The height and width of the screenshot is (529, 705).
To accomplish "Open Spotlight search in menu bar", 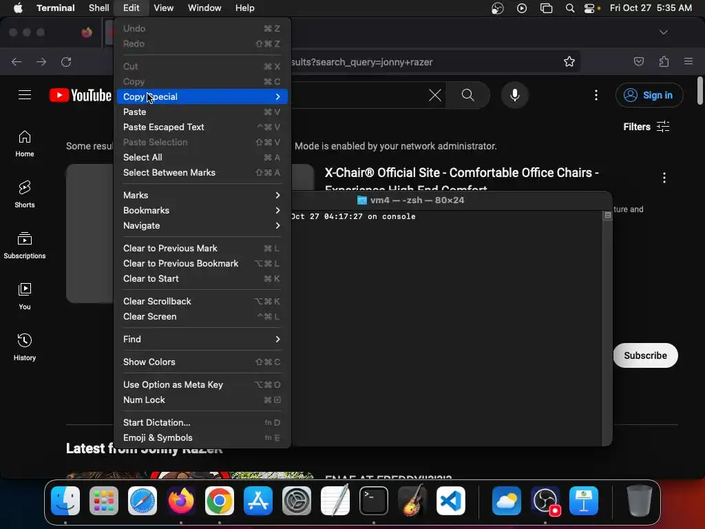I will tap(569, 8).
